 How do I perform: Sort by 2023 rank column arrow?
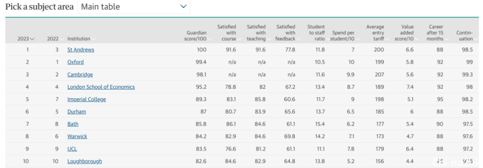point(32,39)
